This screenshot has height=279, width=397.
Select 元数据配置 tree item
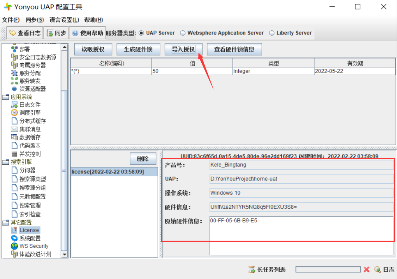[29, 196]
